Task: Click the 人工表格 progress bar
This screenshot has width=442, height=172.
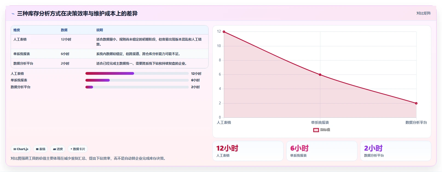Action: (x=137, y=73)
